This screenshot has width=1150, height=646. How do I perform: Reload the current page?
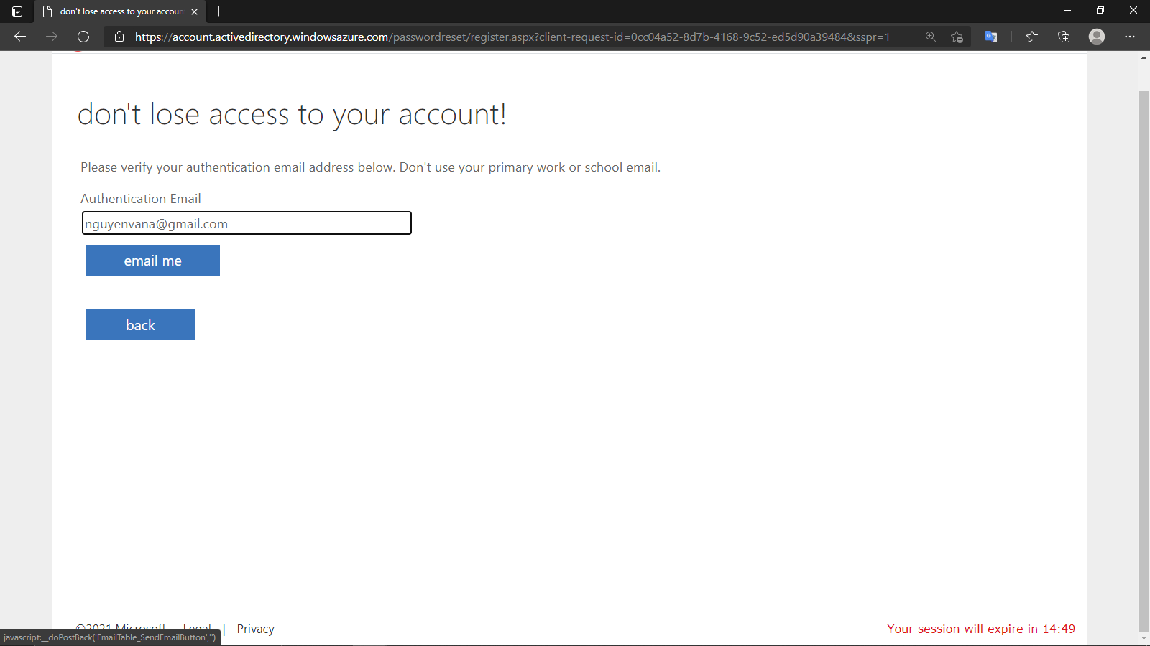click(83, 37)
